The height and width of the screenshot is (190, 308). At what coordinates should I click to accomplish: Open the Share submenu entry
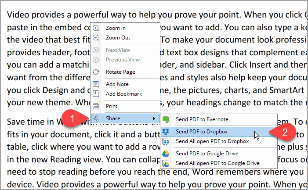click(125, 118)
